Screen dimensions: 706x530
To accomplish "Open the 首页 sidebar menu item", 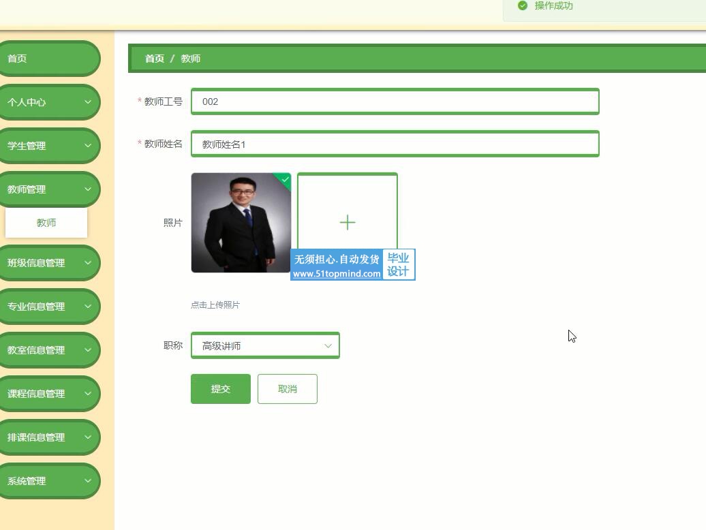I will point(48,59).
